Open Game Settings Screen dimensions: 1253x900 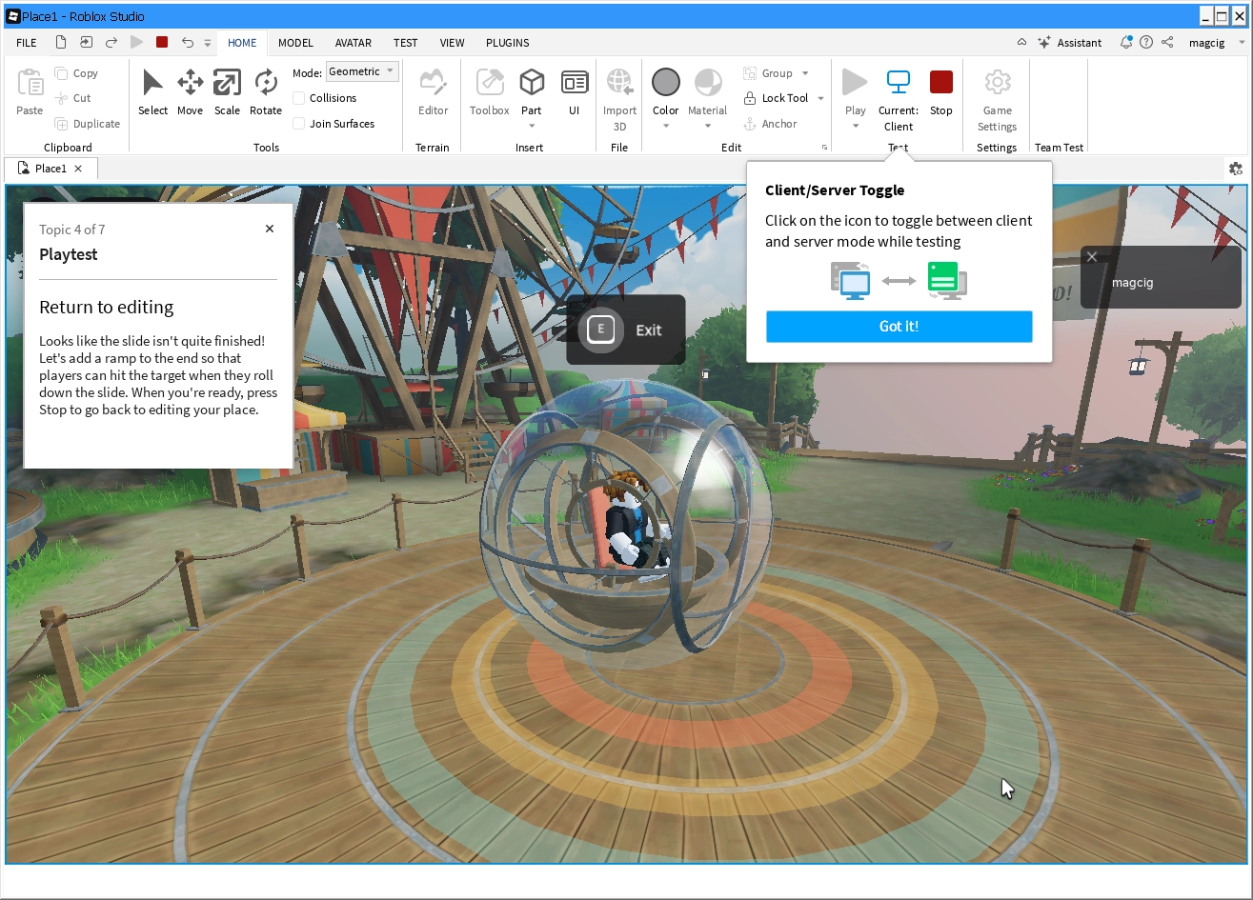[x=998, y=99]
